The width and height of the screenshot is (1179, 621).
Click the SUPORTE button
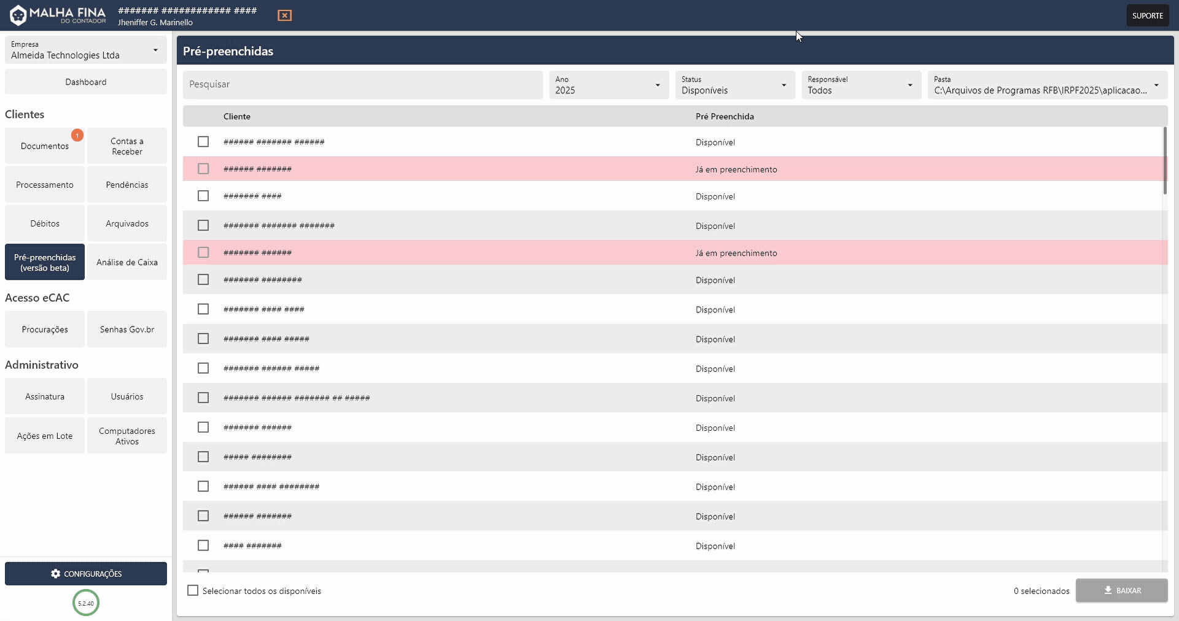[1148, 15]
